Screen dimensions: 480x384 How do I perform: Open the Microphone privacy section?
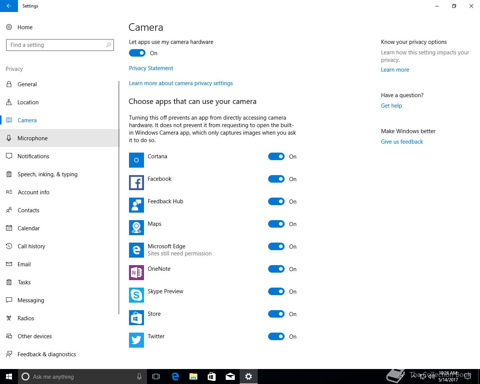pyautogui.click(x=33, y=138)
